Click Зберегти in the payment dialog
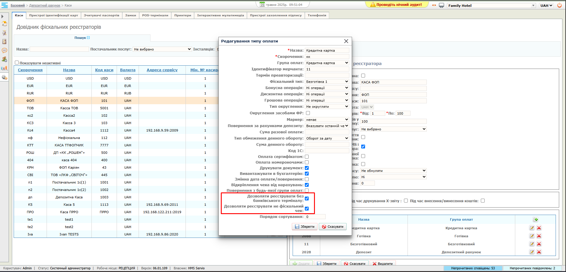The height and width of the screenshot is (272, 566). pos(305,227)
